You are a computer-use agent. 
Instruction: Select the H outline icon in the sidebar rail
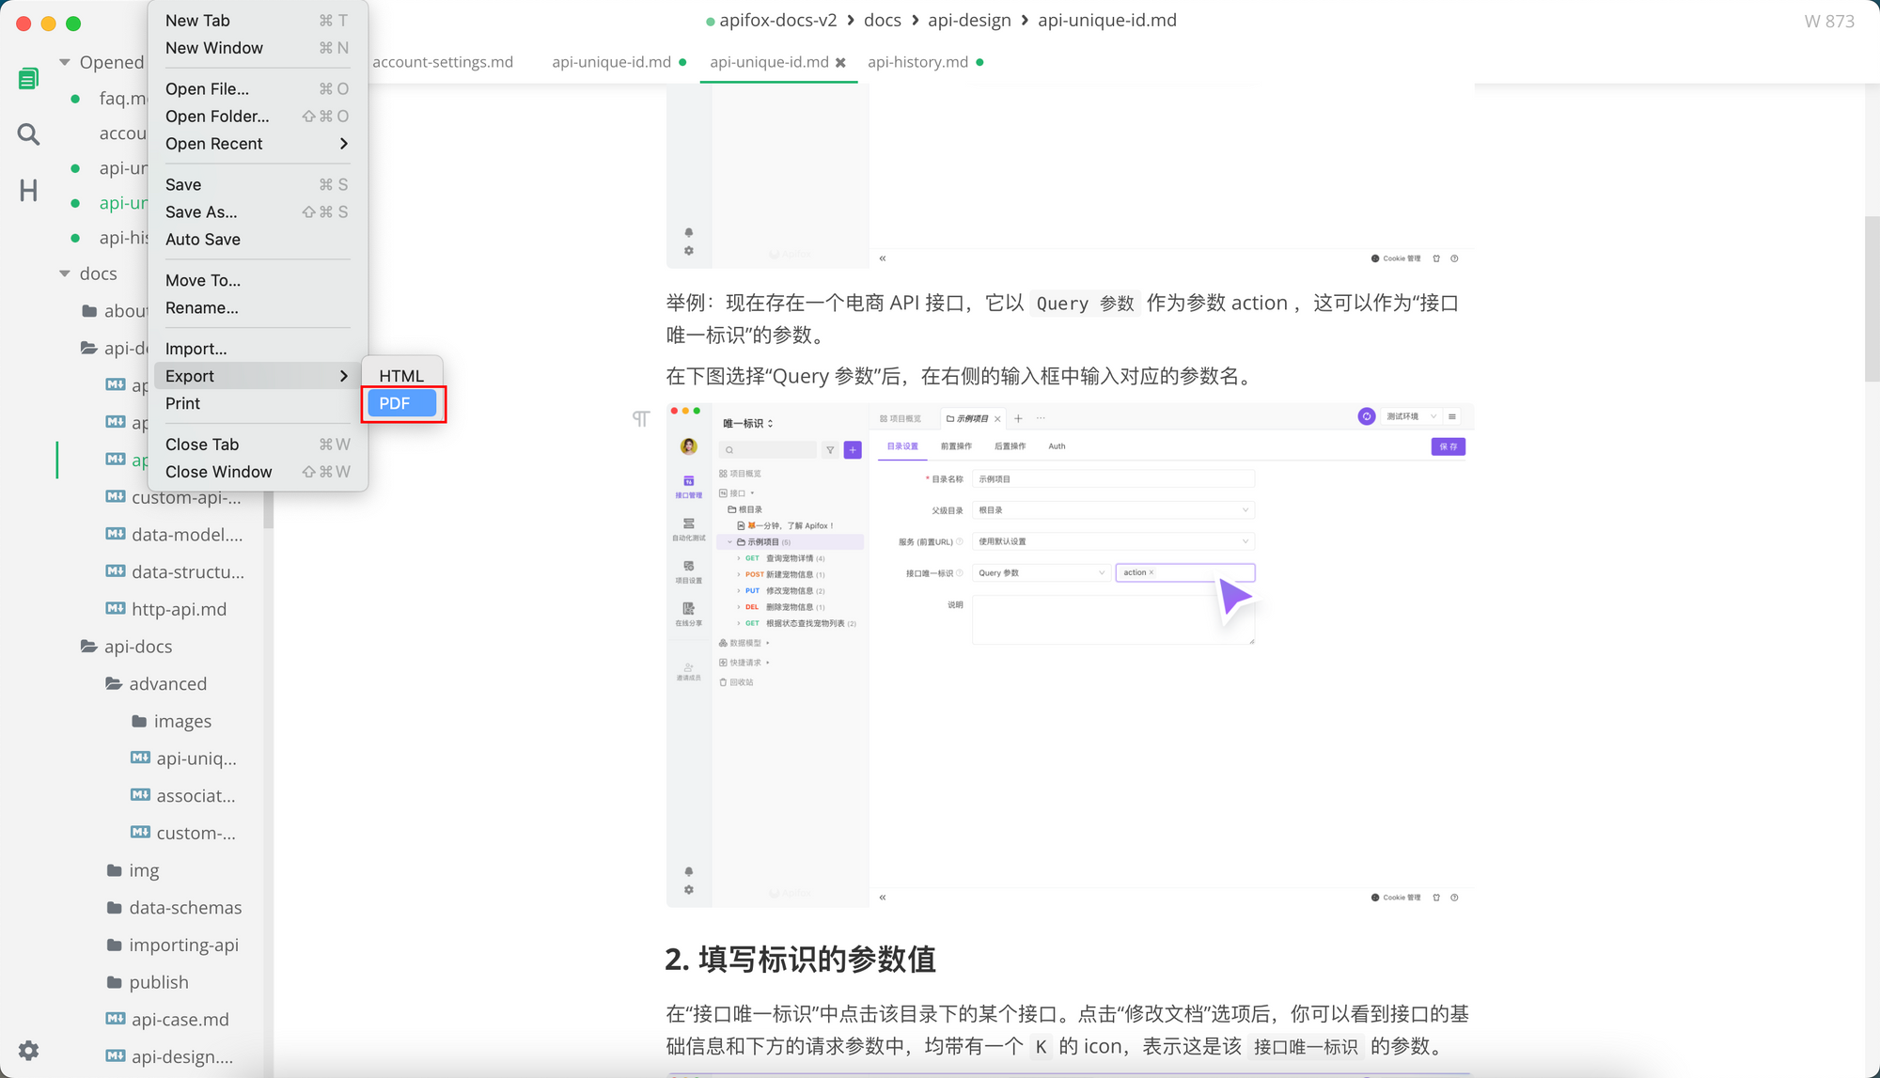pyautogui.click(x=27, y=190)
